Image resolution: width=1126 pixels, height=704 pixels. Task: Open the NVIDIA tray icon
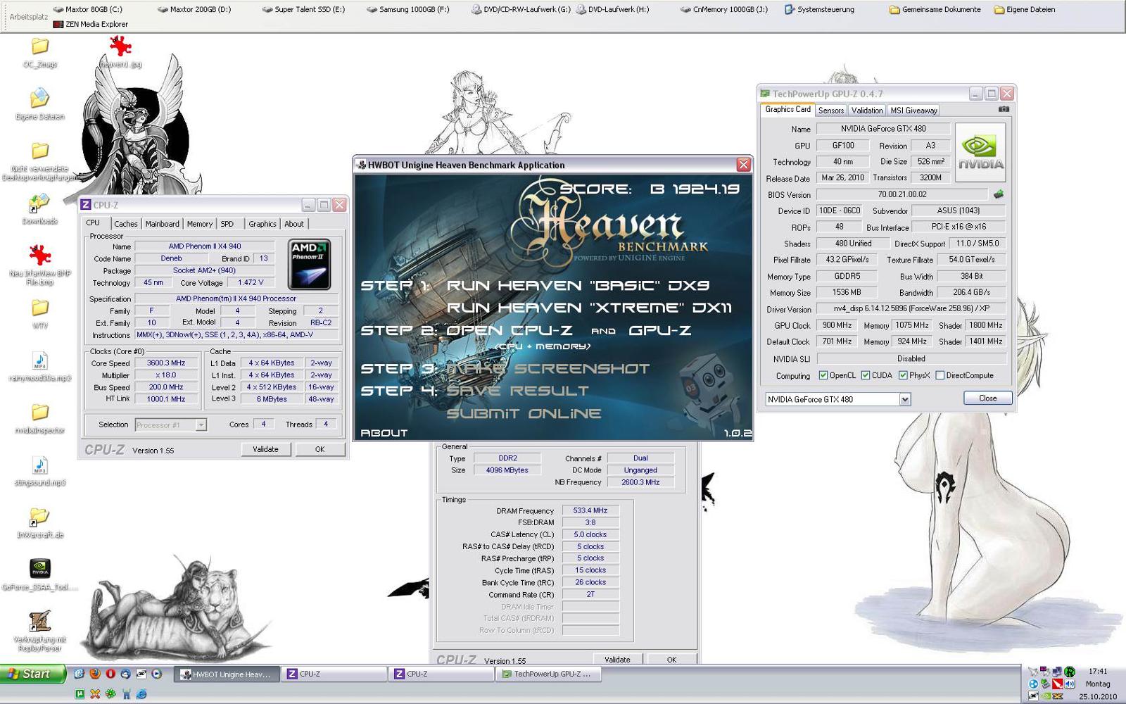point(1045,696)
